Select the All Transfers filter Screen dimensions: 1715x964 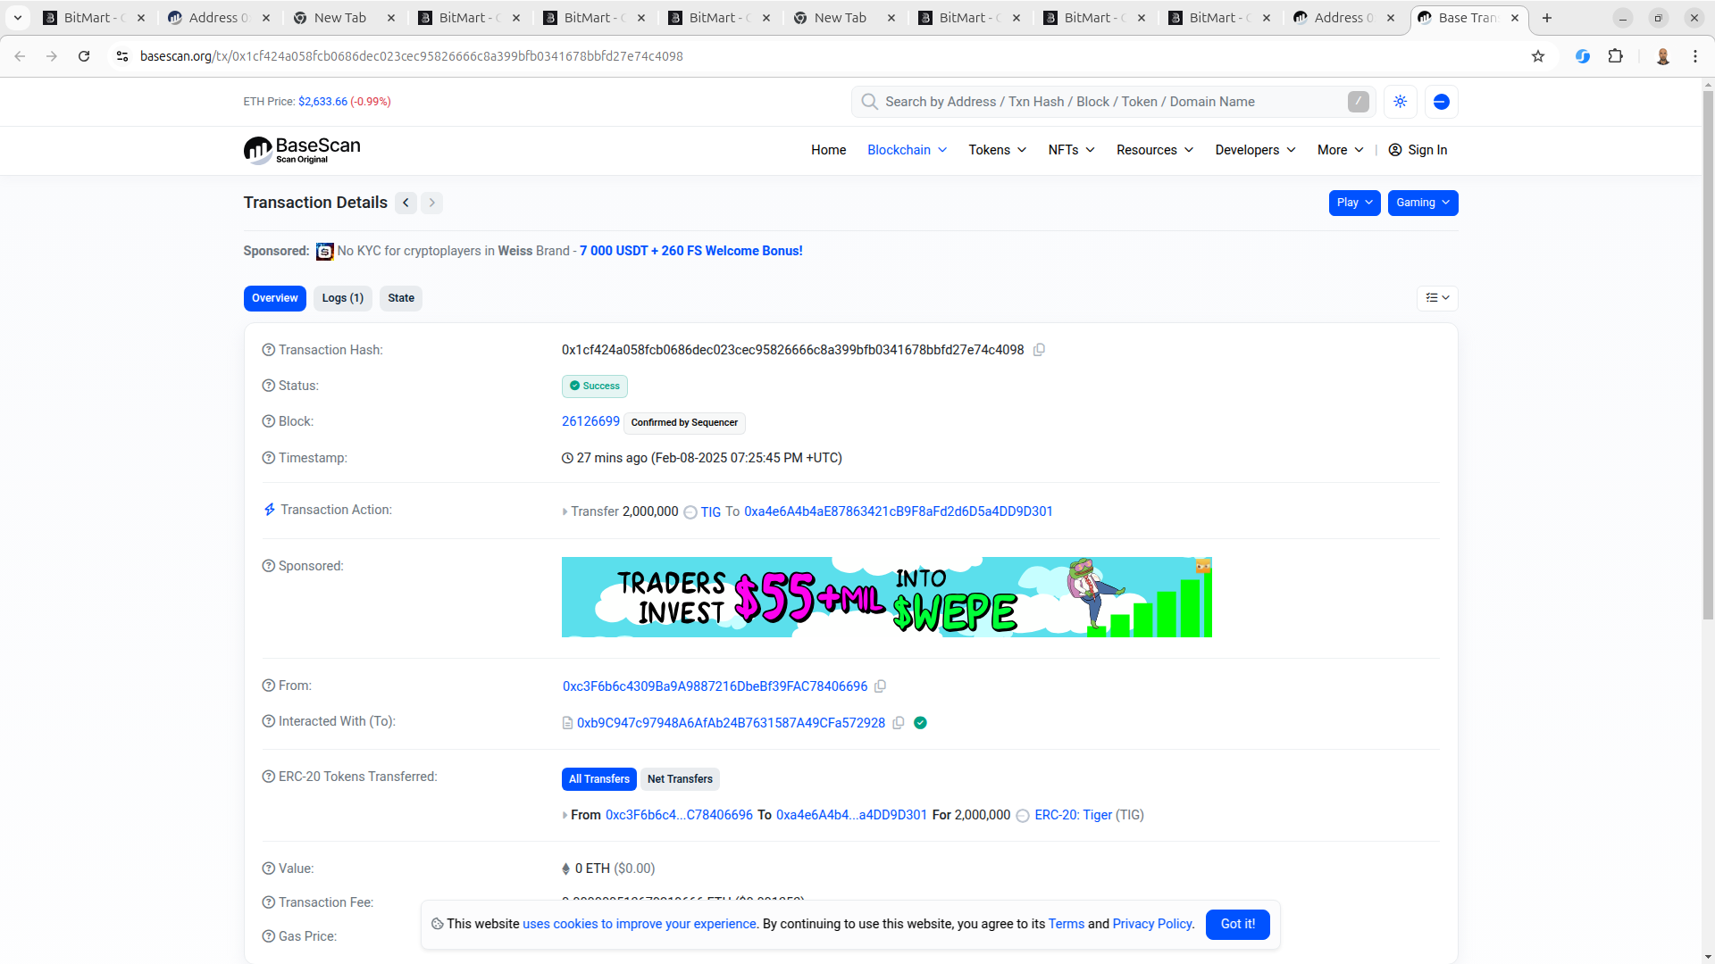[x=599, y=779]
